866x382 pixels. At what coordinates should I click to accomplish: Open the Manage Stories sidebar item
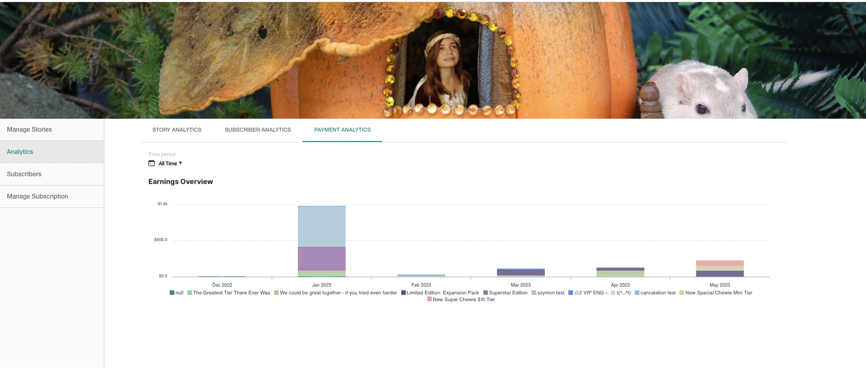[52, 130]
